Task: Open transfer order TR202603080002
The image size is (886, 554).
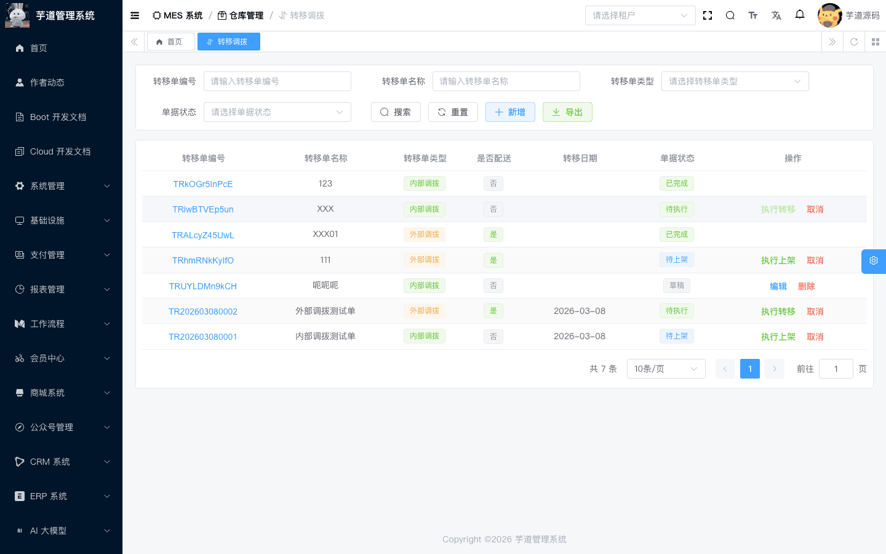Action: tap(203, 311)
